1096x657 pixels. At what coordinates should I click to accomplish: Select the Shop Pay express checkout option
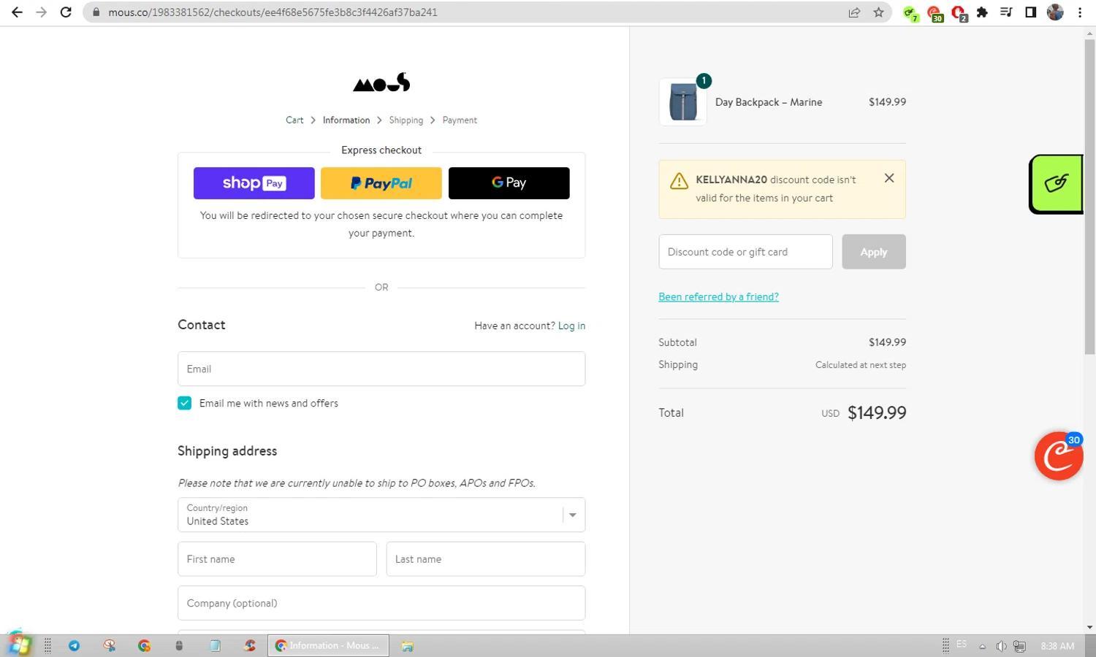(254, 182)
